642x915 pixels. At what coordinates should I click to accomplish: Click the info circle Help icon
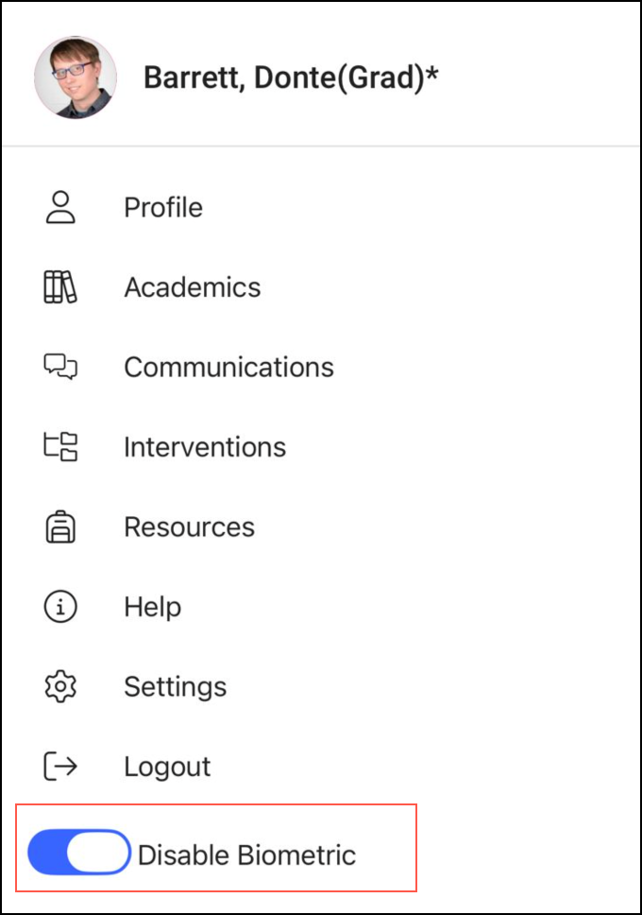(x=60, y=607)
